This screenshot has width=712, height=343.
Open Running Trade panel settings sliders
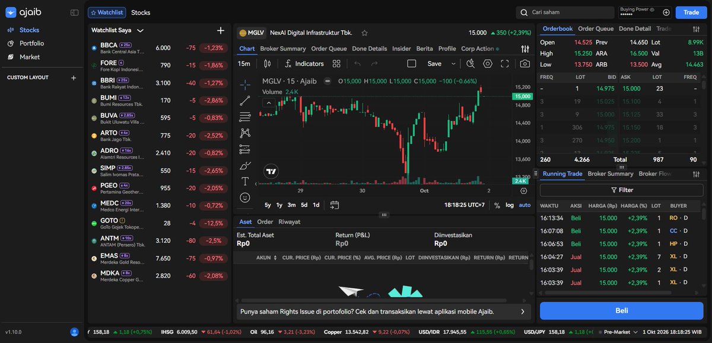point(696,174)
